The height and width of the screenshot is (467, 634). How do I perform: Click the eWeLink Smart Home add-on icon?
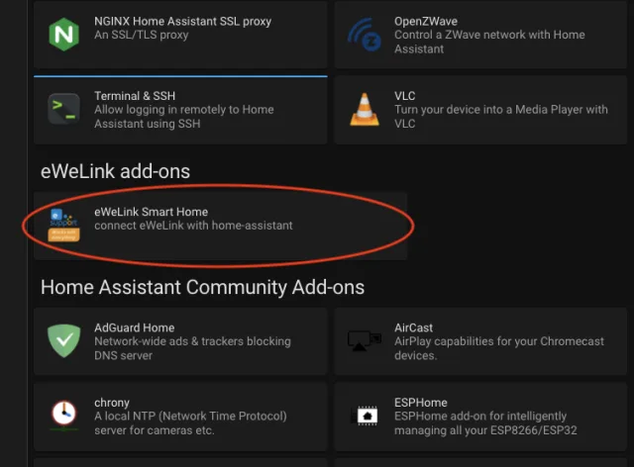pos(63,225)
